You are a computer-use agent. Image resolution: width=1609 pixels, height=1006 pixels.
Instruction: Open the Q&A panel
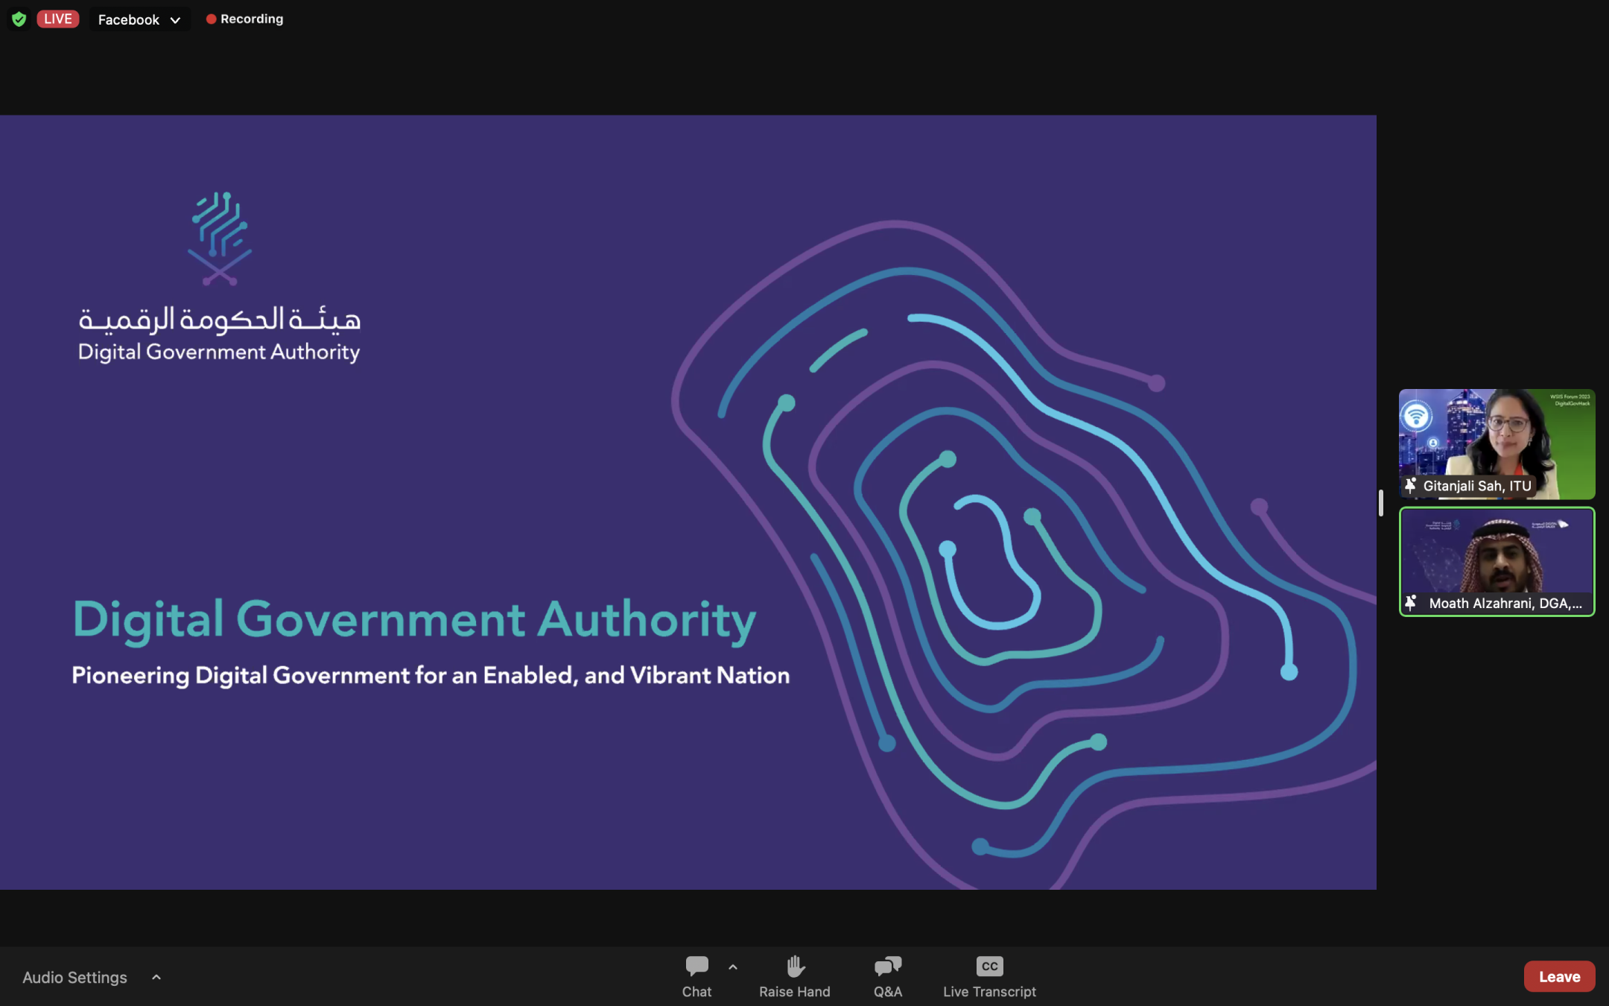click(x=888, y=976)
